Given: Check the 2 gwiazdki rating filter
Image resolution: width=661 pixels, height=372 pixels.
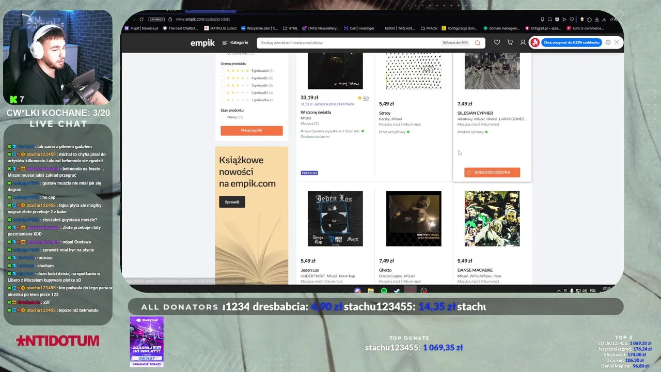Looking at the screenshot, I should (223, 92).
